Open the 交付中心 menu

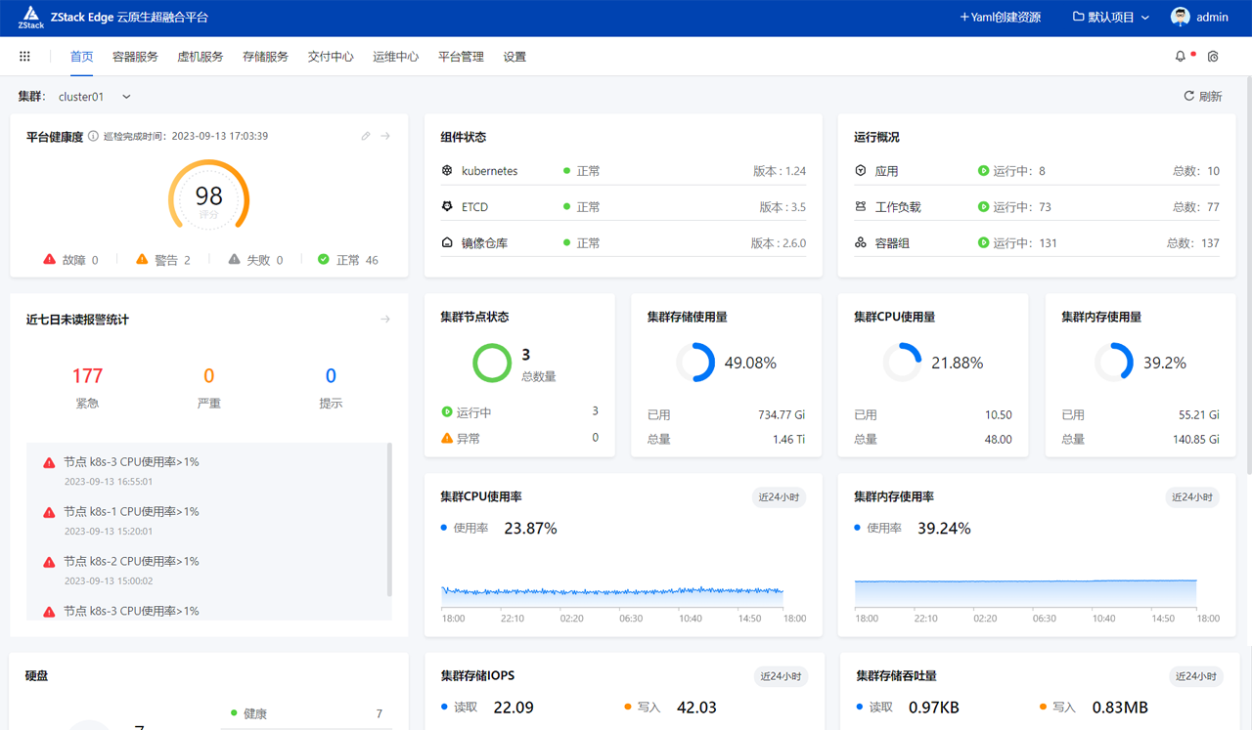pyautogui.click(x=331, y=57)
